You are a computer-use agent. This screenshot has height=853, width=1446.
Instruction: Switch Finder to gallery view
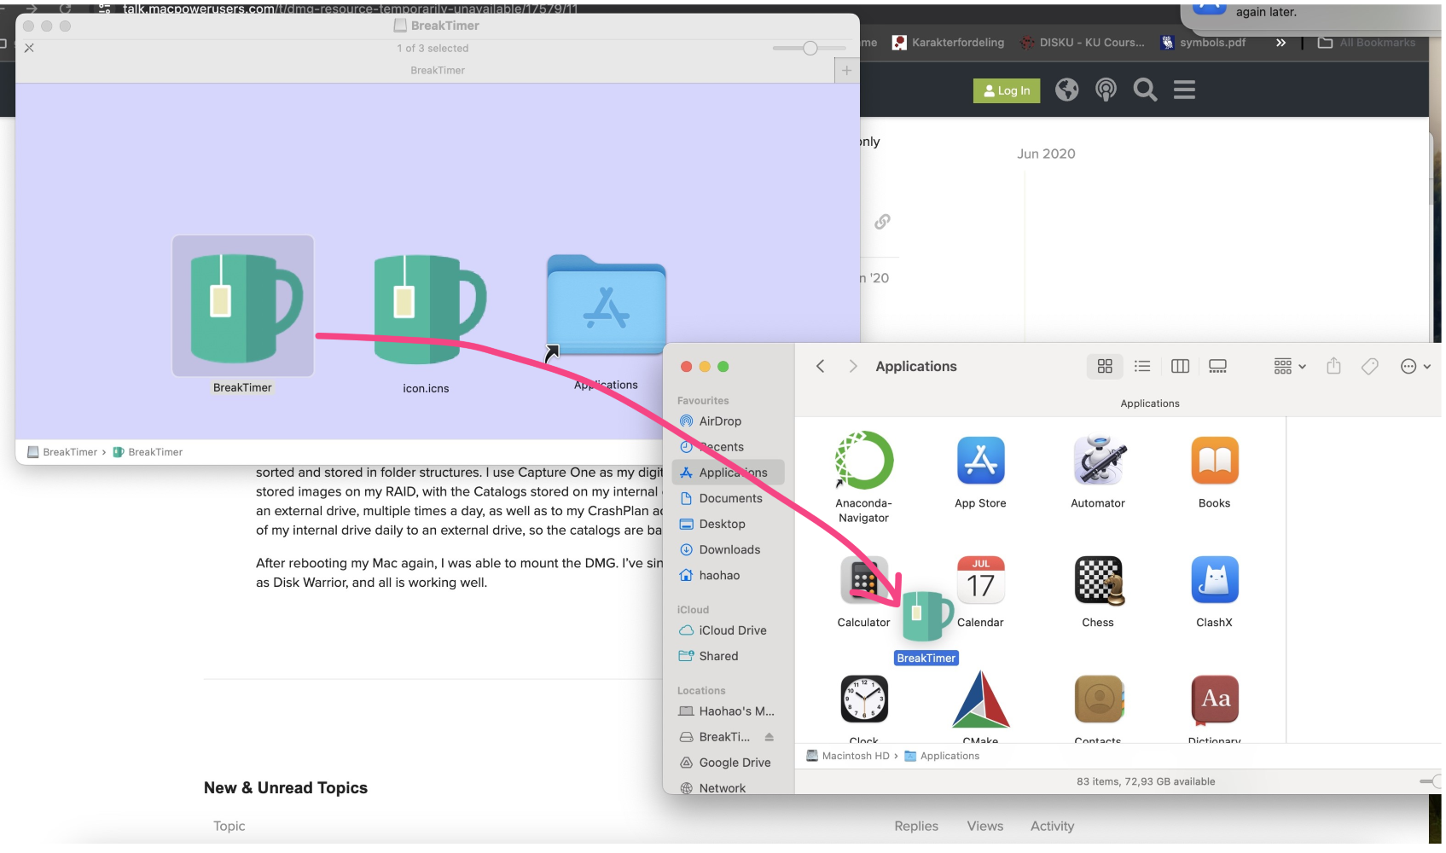[1217, 366]
